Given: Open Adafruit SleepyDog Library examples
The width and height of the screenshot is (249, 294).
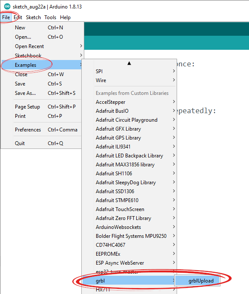Looking at the screenshot, I should 129,183.
